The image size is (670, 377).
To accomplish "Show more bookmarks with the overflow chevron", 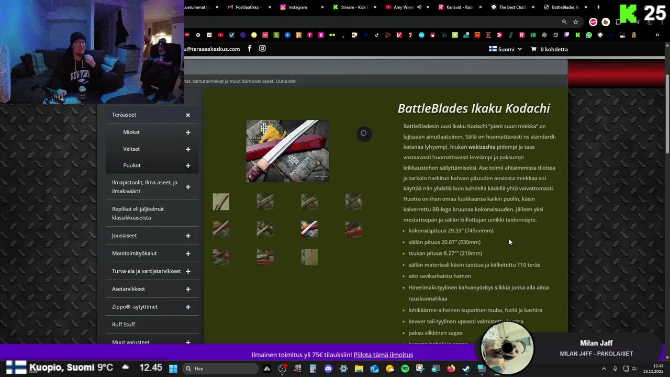I will [x=657, y=35].
